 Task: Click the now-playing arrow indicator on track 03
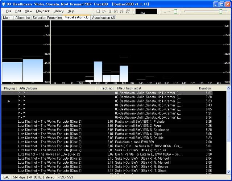click(x=9, y=101)
